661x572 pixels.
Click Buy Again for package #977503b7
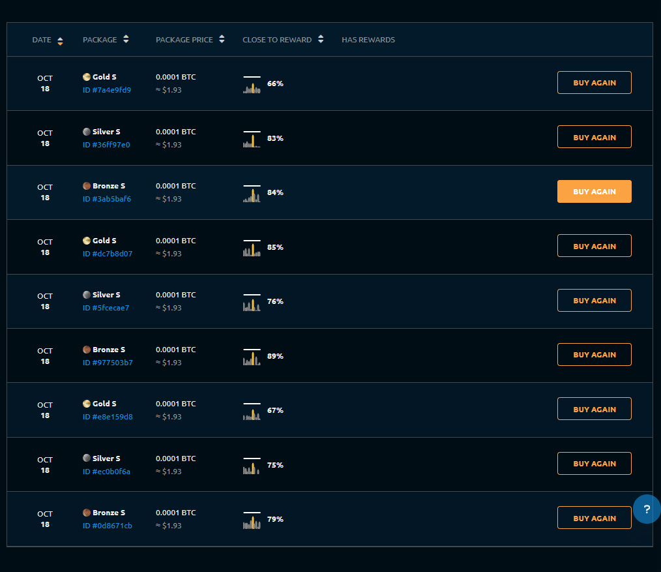pyautogui.click(x=595, y=355)
